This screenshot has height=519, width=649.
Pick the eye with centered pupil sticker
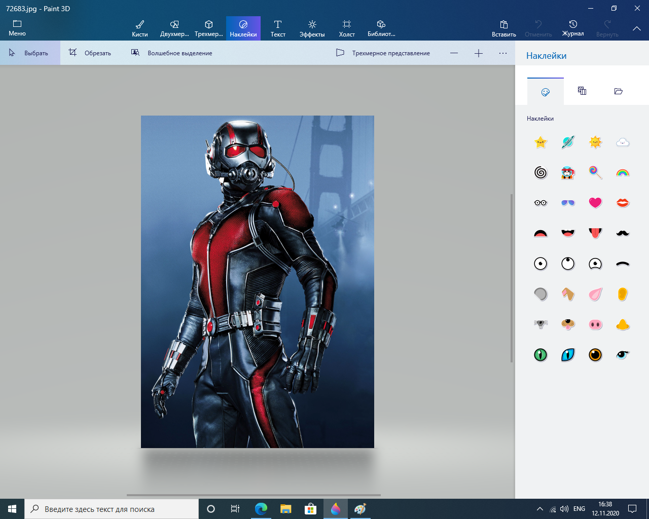pos(541,264)
